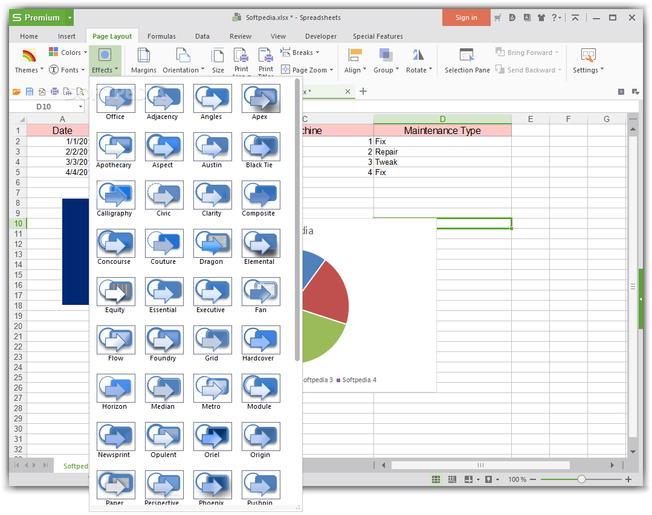This screenshot has width=652, height=515.
Task: Add a new document tab
Action: coord(363,91)
